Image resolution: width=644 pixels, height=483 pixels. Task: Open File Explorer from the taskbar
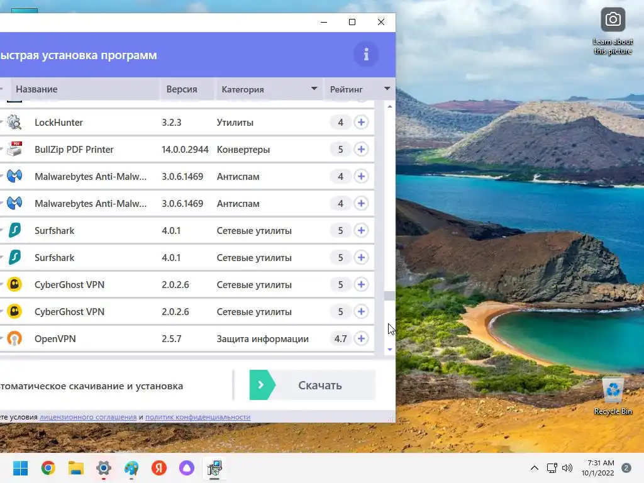(x=76, y=468)
